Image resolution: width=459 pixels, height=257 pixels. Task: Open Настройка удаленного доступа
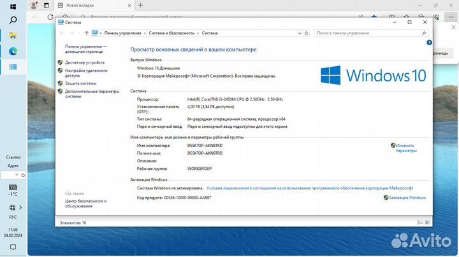coord(86,73)
